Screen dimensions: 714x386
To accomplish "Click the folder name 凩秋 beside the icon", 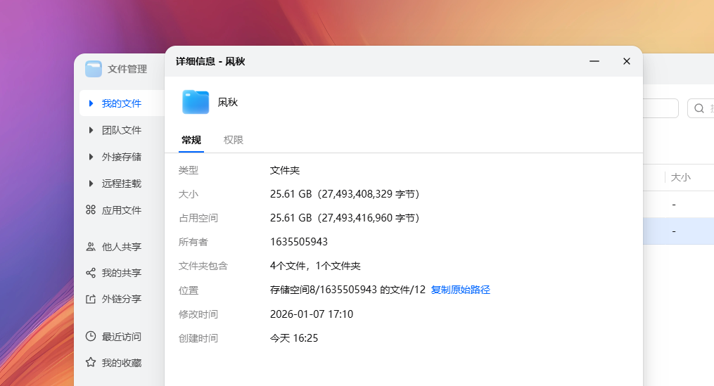I will [x=228, y=103].
